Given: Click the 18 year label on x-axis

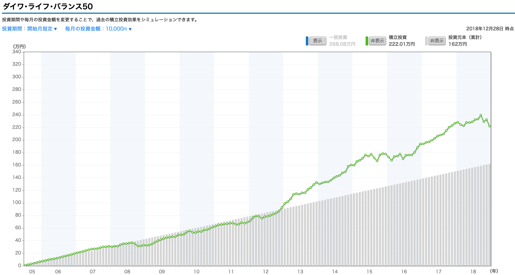Looking at the screenshot, I should [473, 271].
